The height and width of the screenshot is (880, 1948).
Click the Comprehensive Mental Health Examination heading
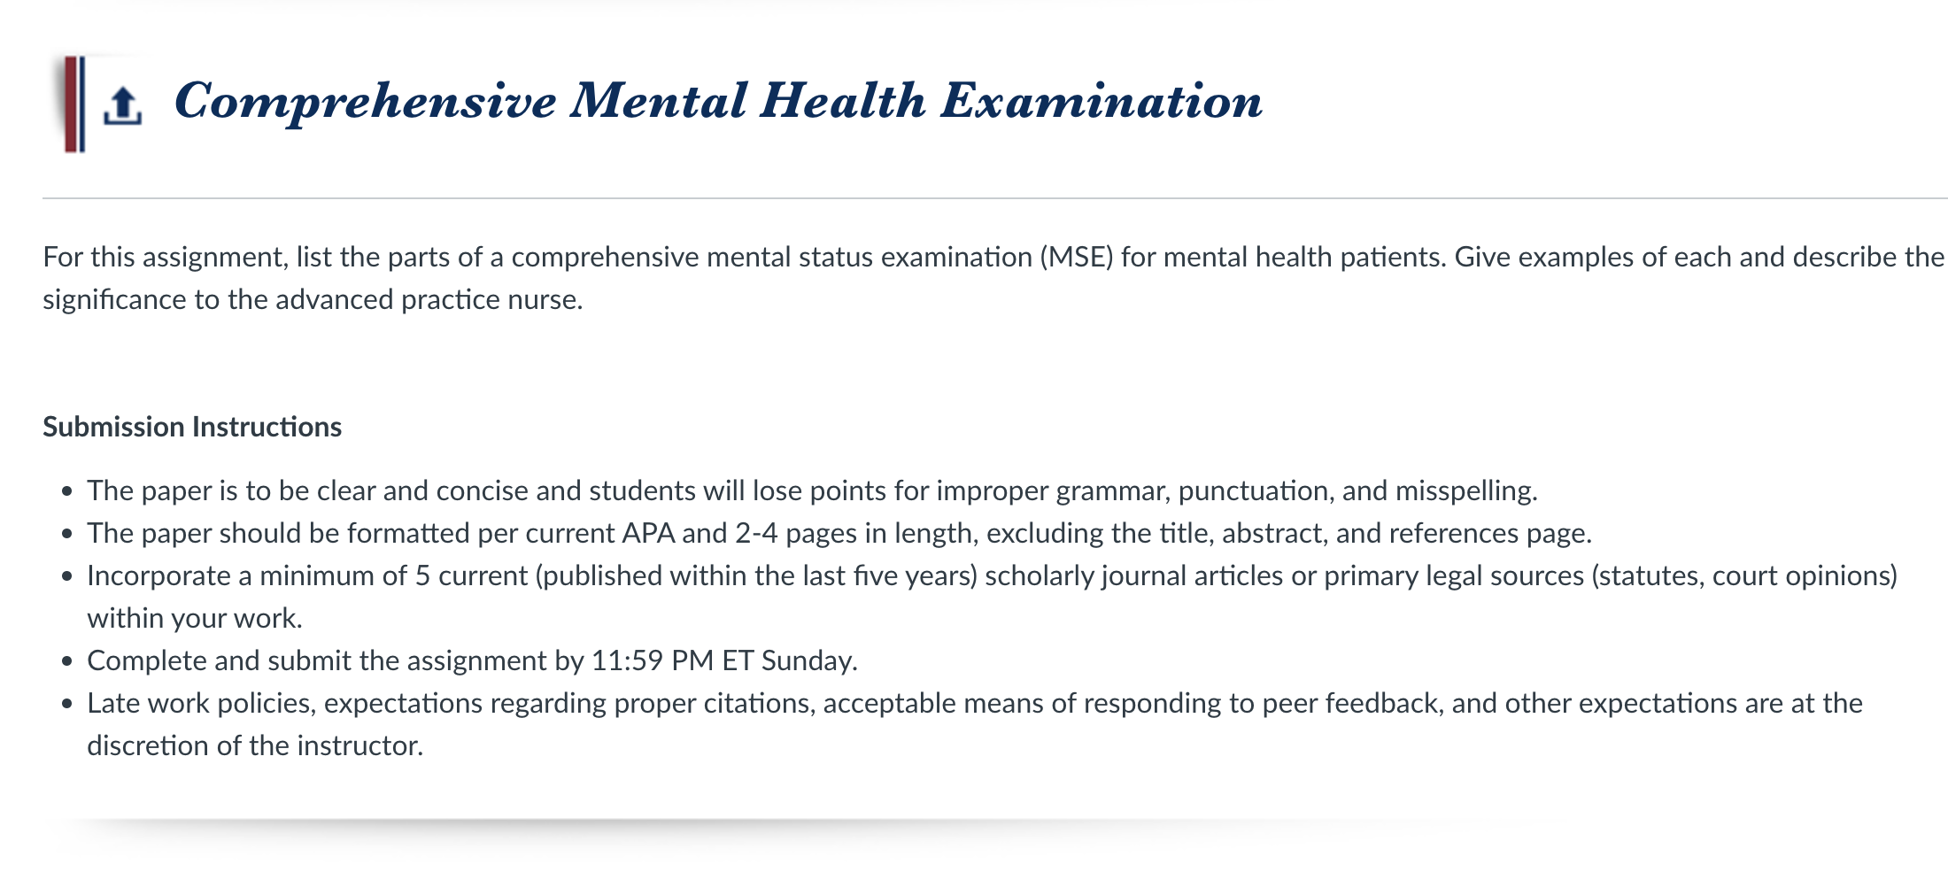[718, 101]
